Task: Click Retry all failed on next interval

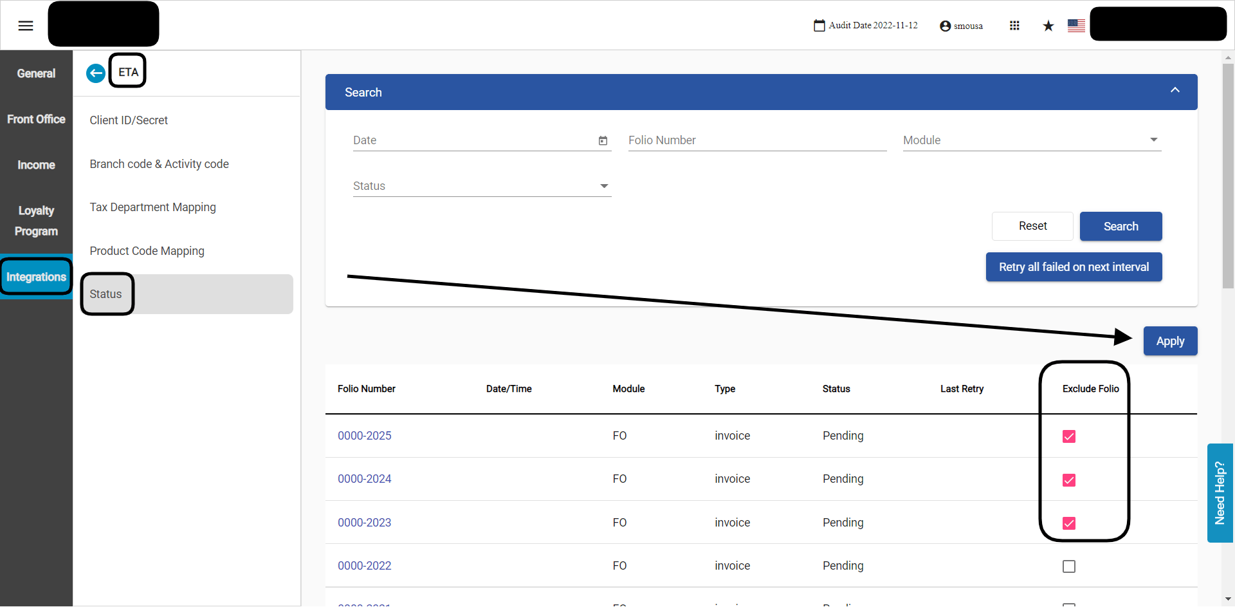Action: (1074, 266)
